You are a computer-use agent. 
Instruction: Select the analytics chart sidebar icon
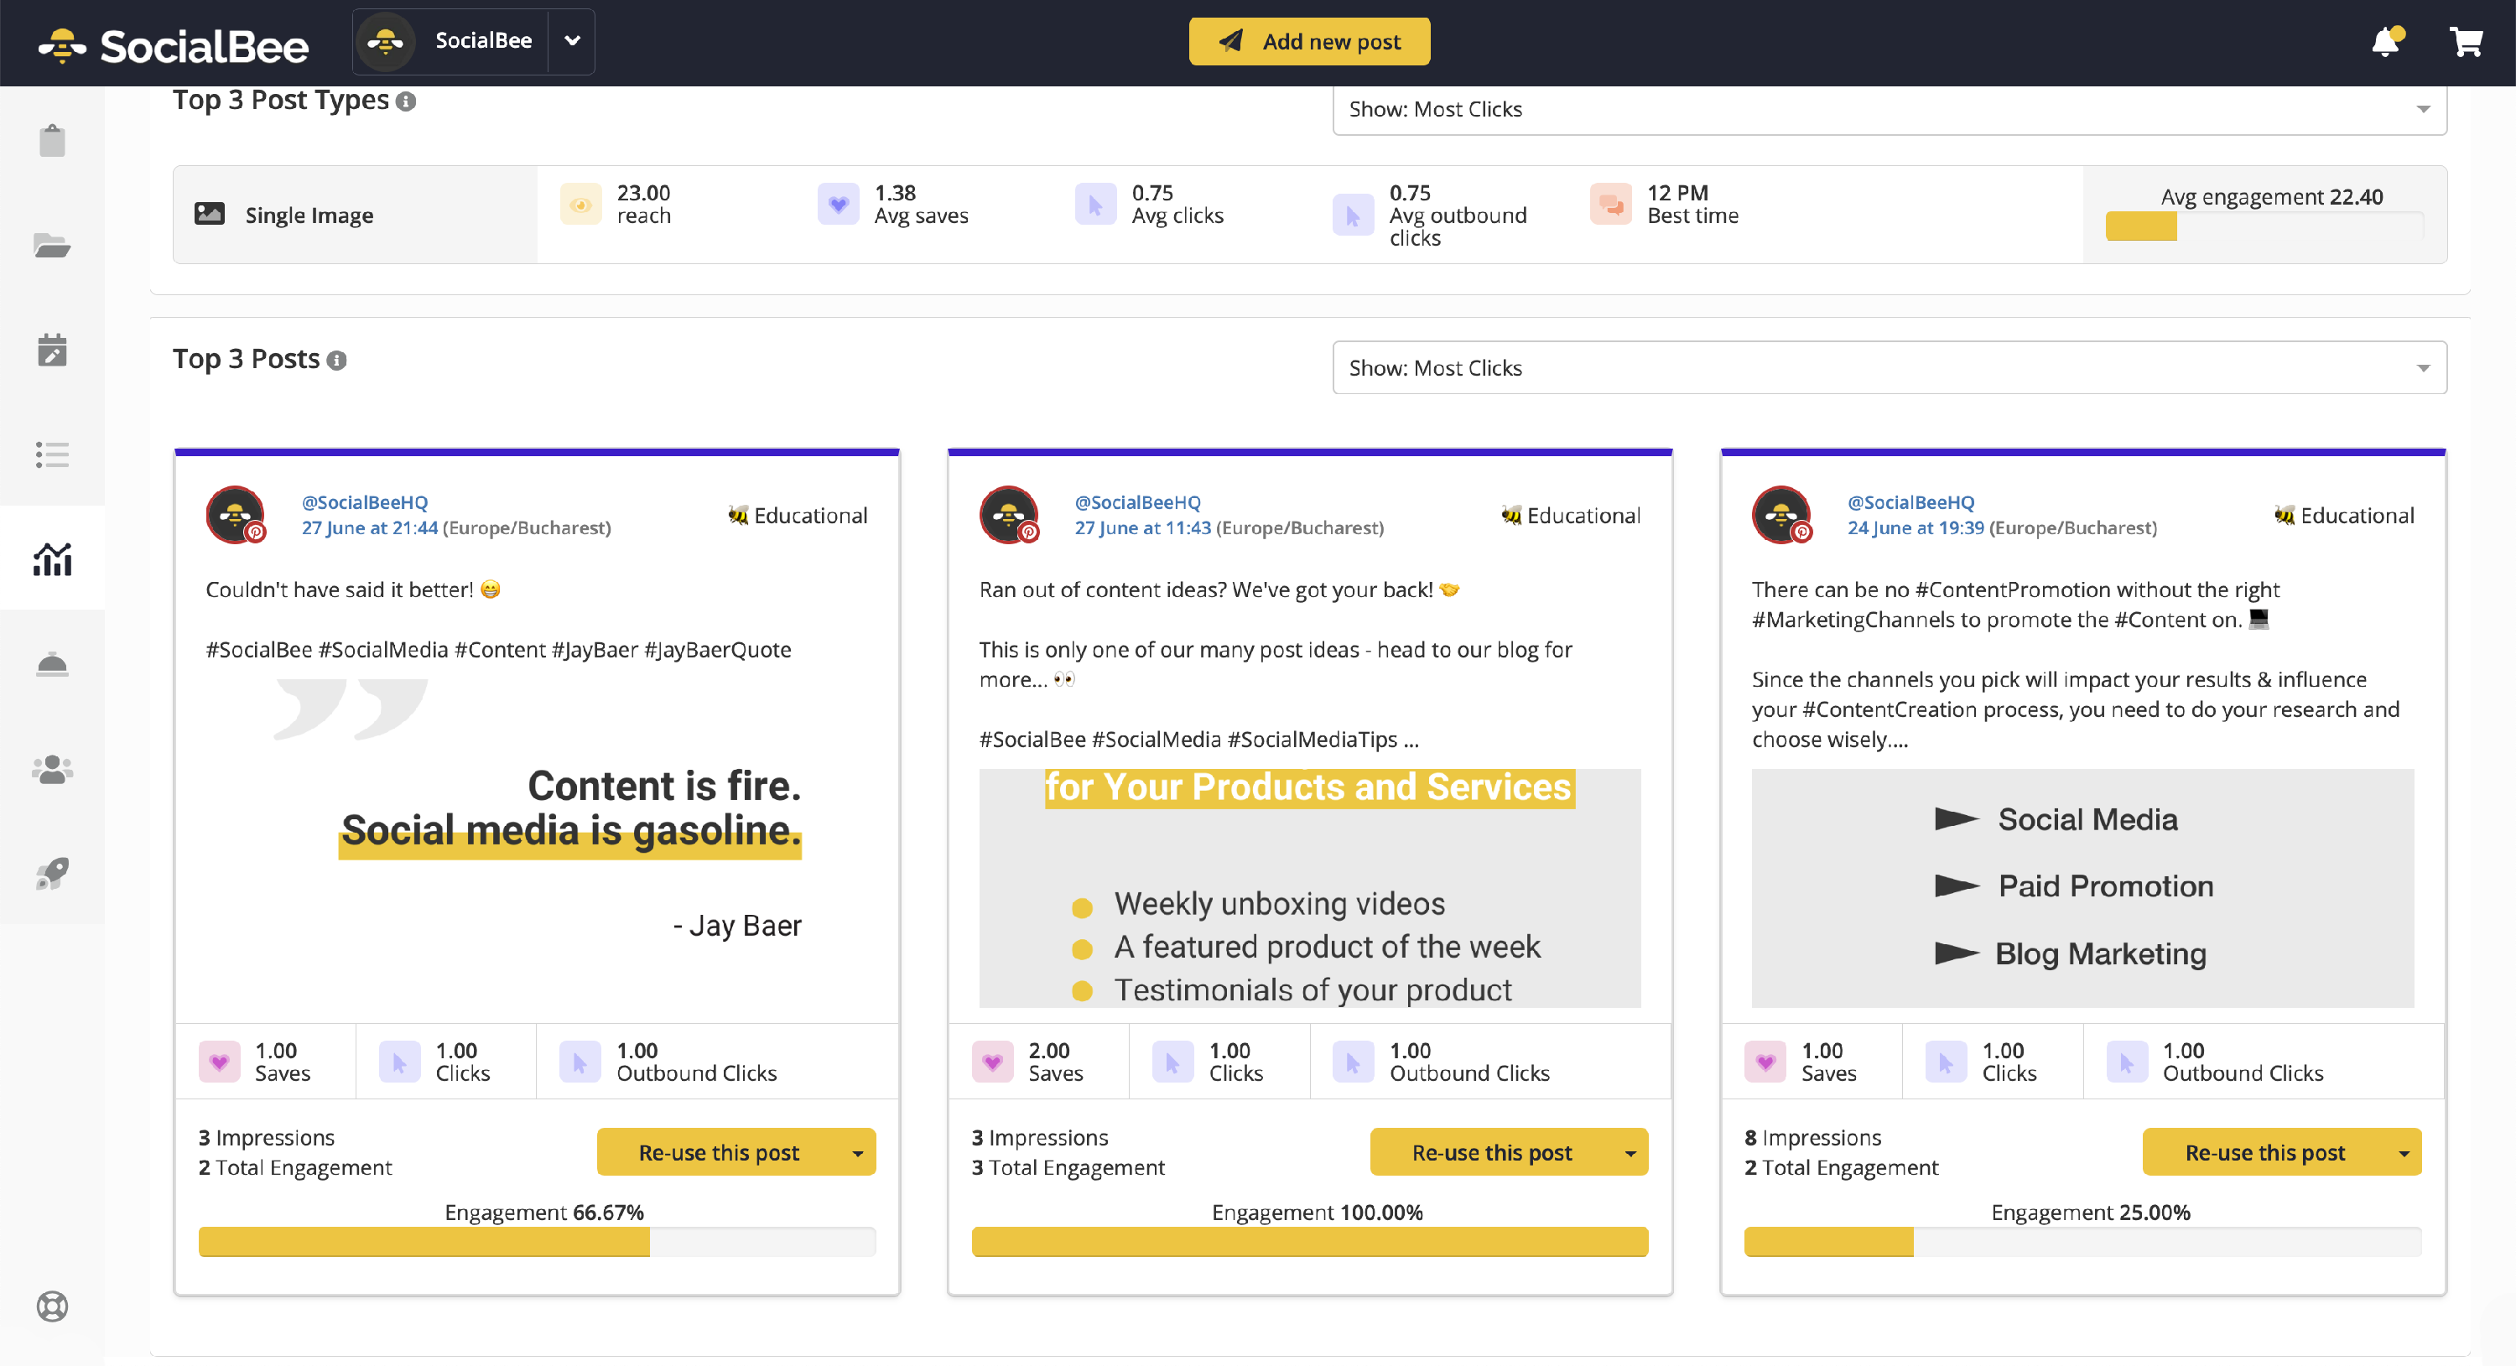click(x=52, y=558)
